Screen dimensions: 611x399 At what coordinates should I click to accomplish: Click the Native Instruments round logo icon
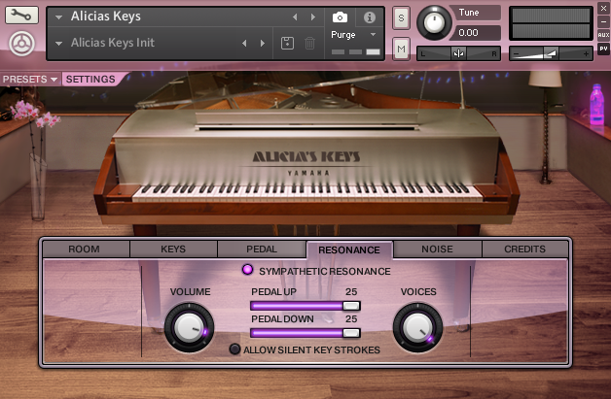[x=21, y=44]
